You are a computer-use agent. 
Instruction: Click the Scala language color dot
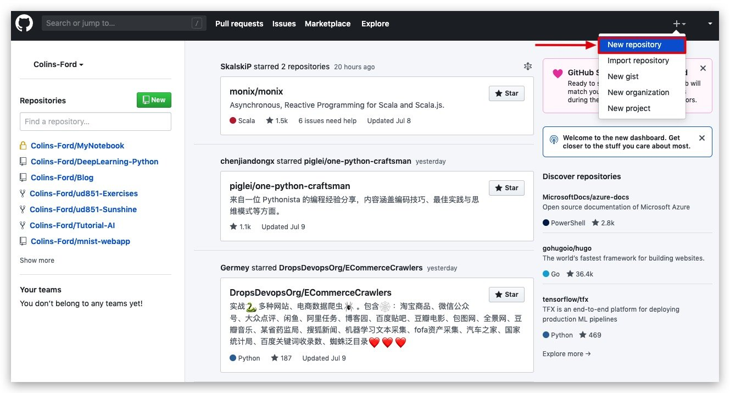click(233, 120)
